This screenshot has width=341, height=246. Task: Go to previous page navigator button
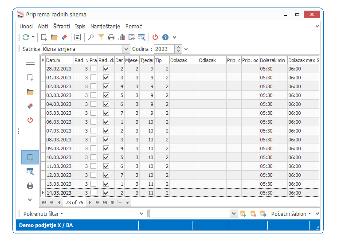(51, 203)
